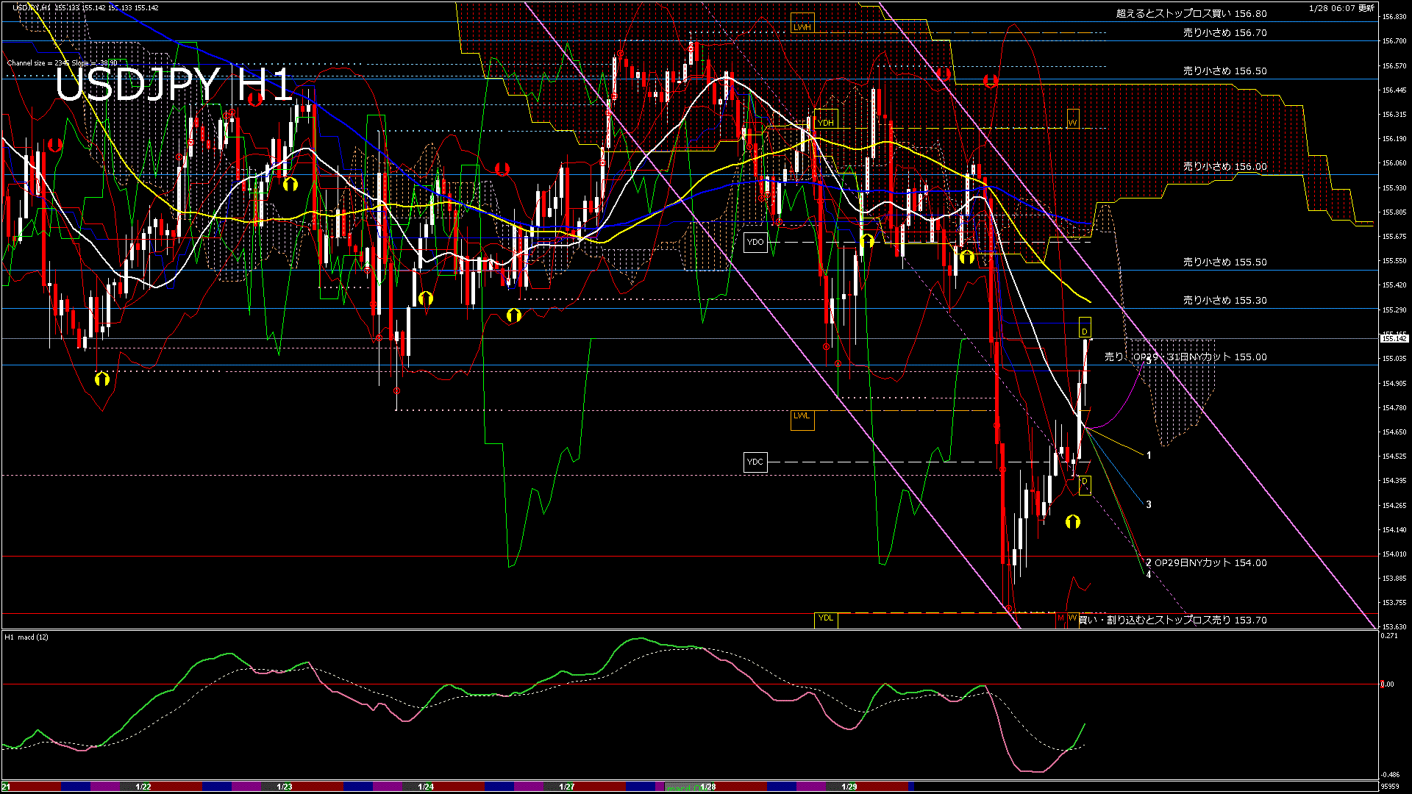Image resolution: width=1412 pixels, height=794 pixels.
Task: Select the YDO level label box
Action: [755, 242]
